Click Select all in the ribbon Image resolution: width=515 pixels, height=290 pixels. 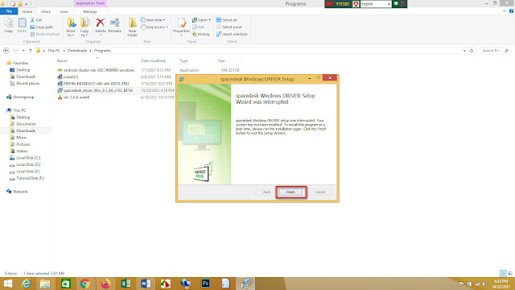coord(227,20)
